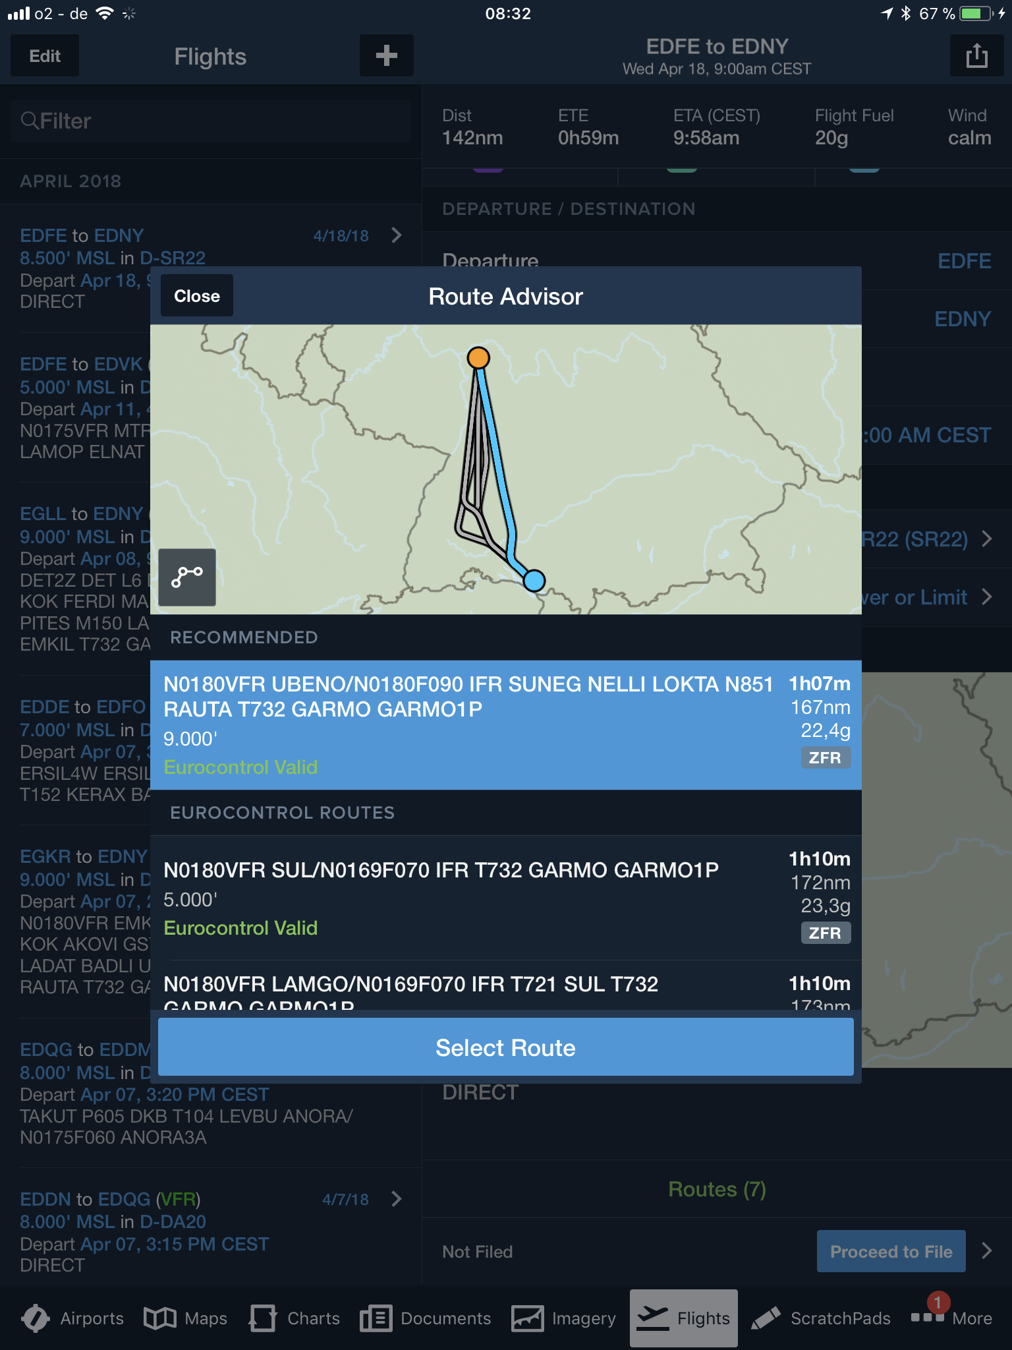Open the EDQG to EDDM flight entry

click(211, 1094)
